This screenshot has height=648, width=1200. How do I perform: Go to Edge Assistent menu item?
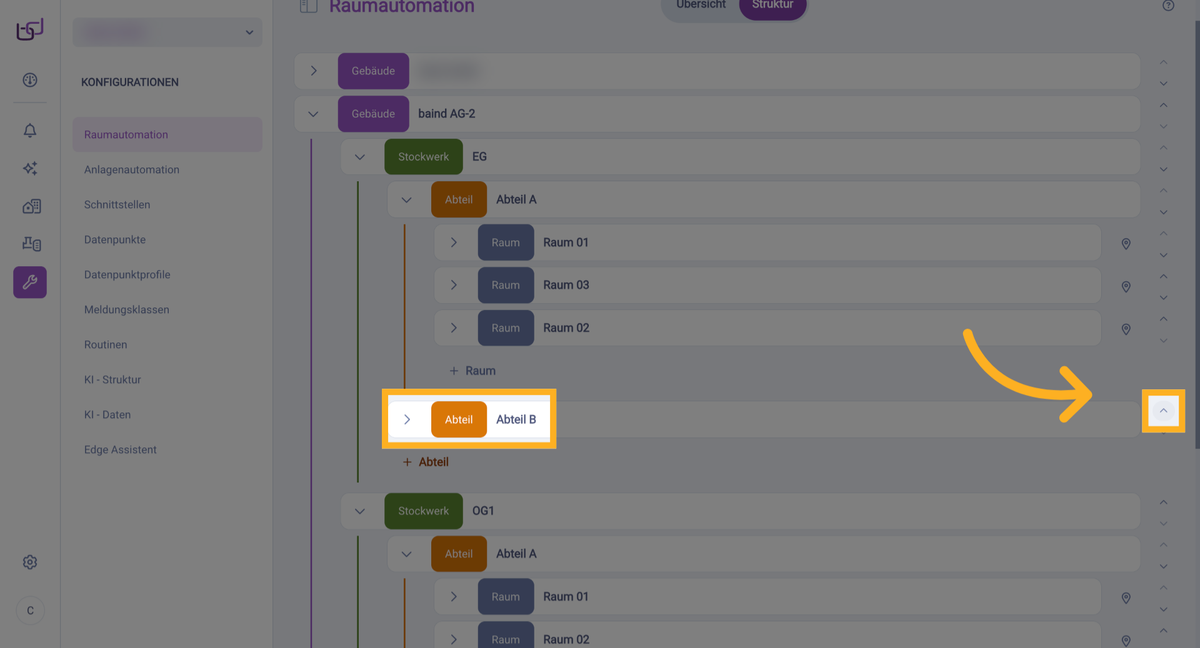pos(121,449)
